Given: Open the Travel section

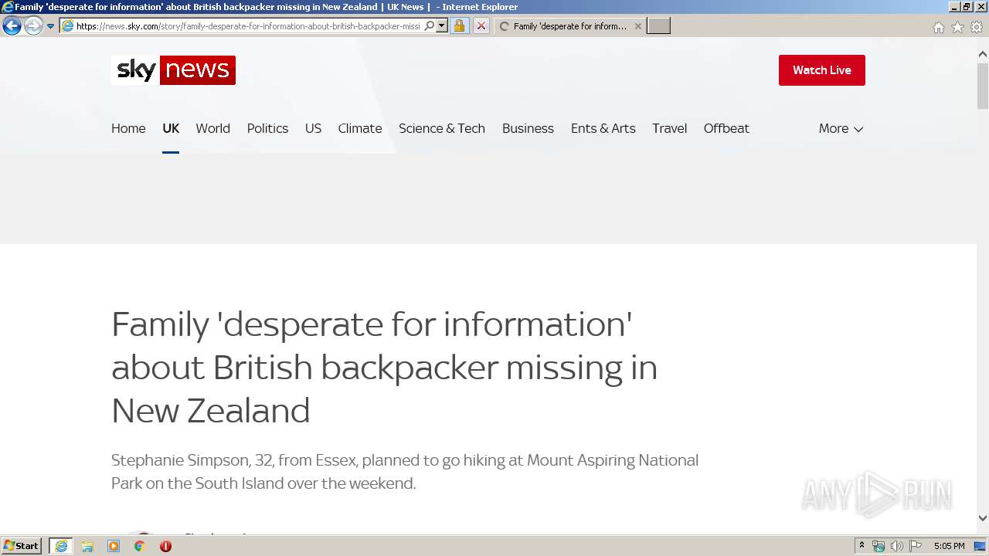Looking at the screenshot, I should click(669, 128).
